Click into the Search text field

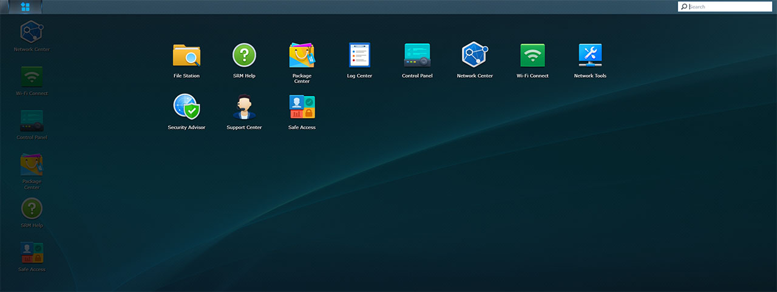[x=728, y=7]
